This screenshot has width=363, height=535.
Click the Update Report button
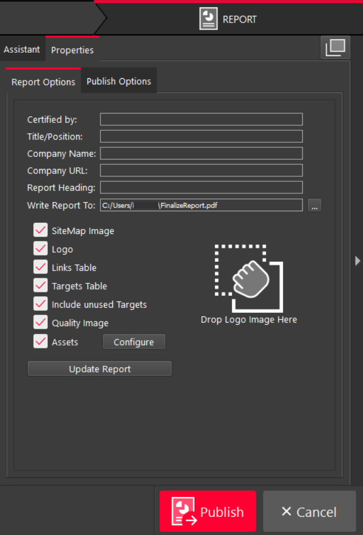pyautogui.click(x=100, y=369)
